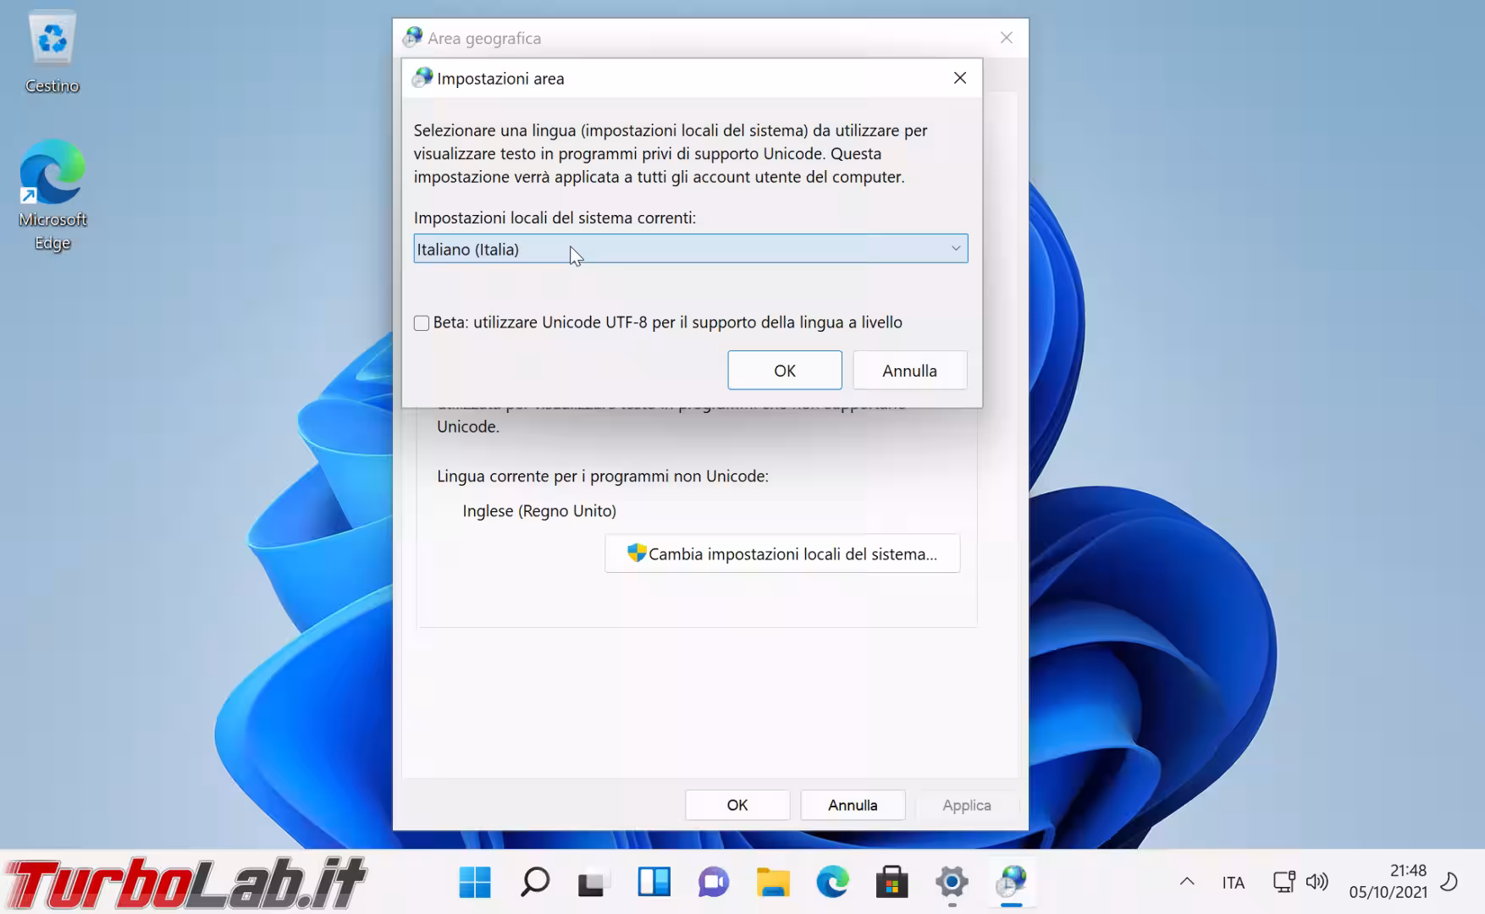This screenshot has height=914, width=1485.
Task: Launch Microsoft Edge from the taskbar
Action: [x=832, y=882]
